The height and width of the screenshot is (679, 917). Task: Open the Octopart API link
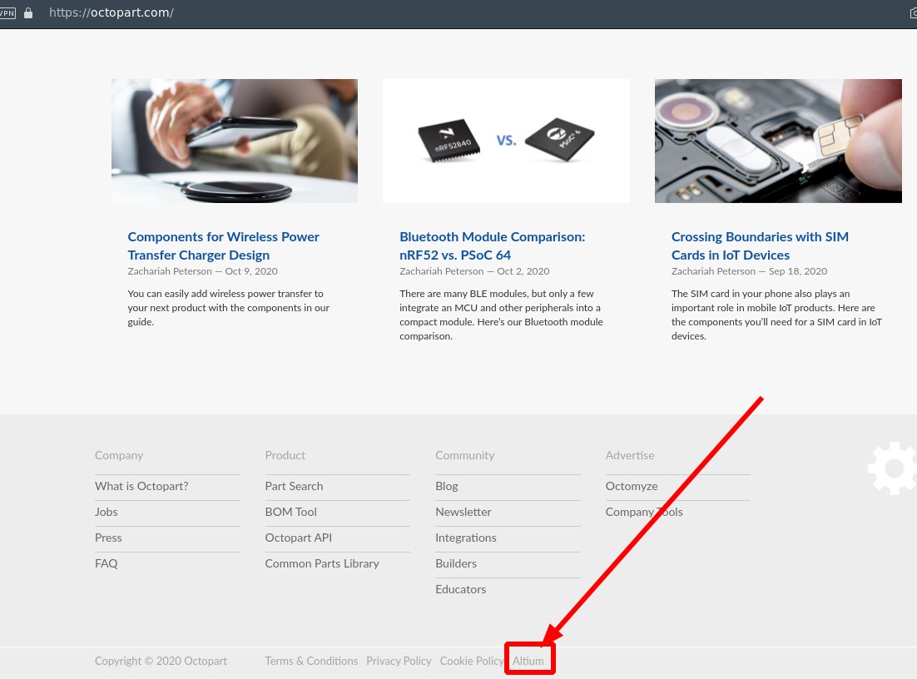tap(298, 538)
